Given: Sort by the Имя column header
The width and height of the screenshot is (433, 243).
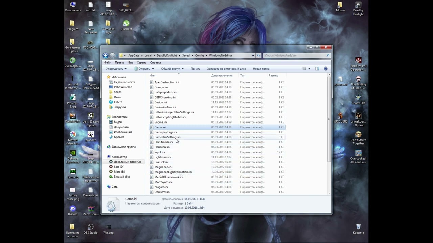Looking at the screenshot, I should tap(152, 75).
